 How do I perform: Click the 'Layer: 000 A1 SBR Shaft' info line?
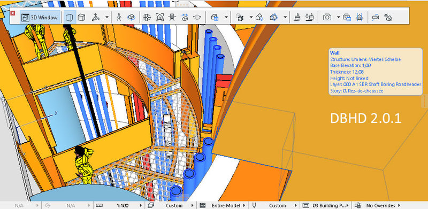point(376,84)
